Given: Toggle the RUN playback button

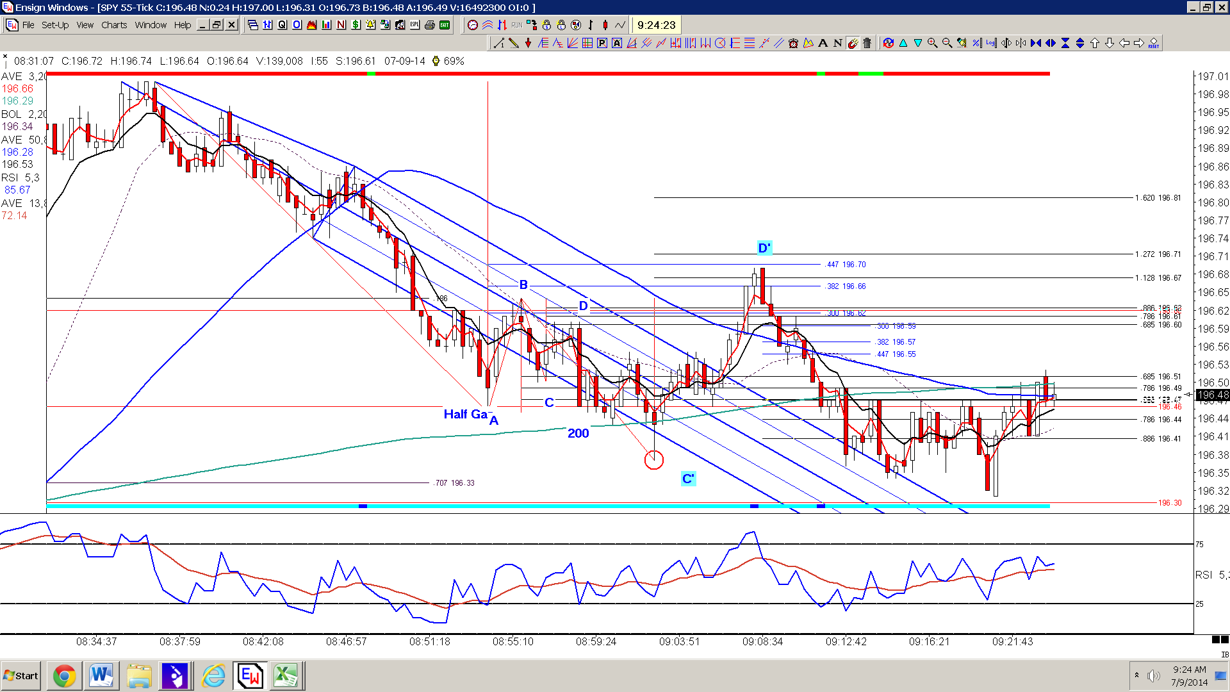Looking at the screenshot, I should coord(517,25).
